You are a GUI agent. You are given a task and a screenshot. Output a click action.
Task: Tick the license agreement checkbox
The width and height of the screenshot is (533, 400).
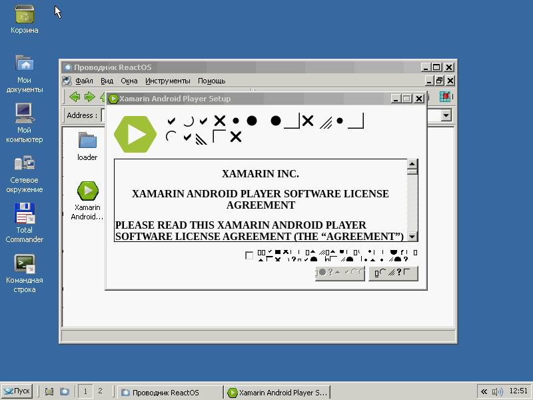(249, 255)
